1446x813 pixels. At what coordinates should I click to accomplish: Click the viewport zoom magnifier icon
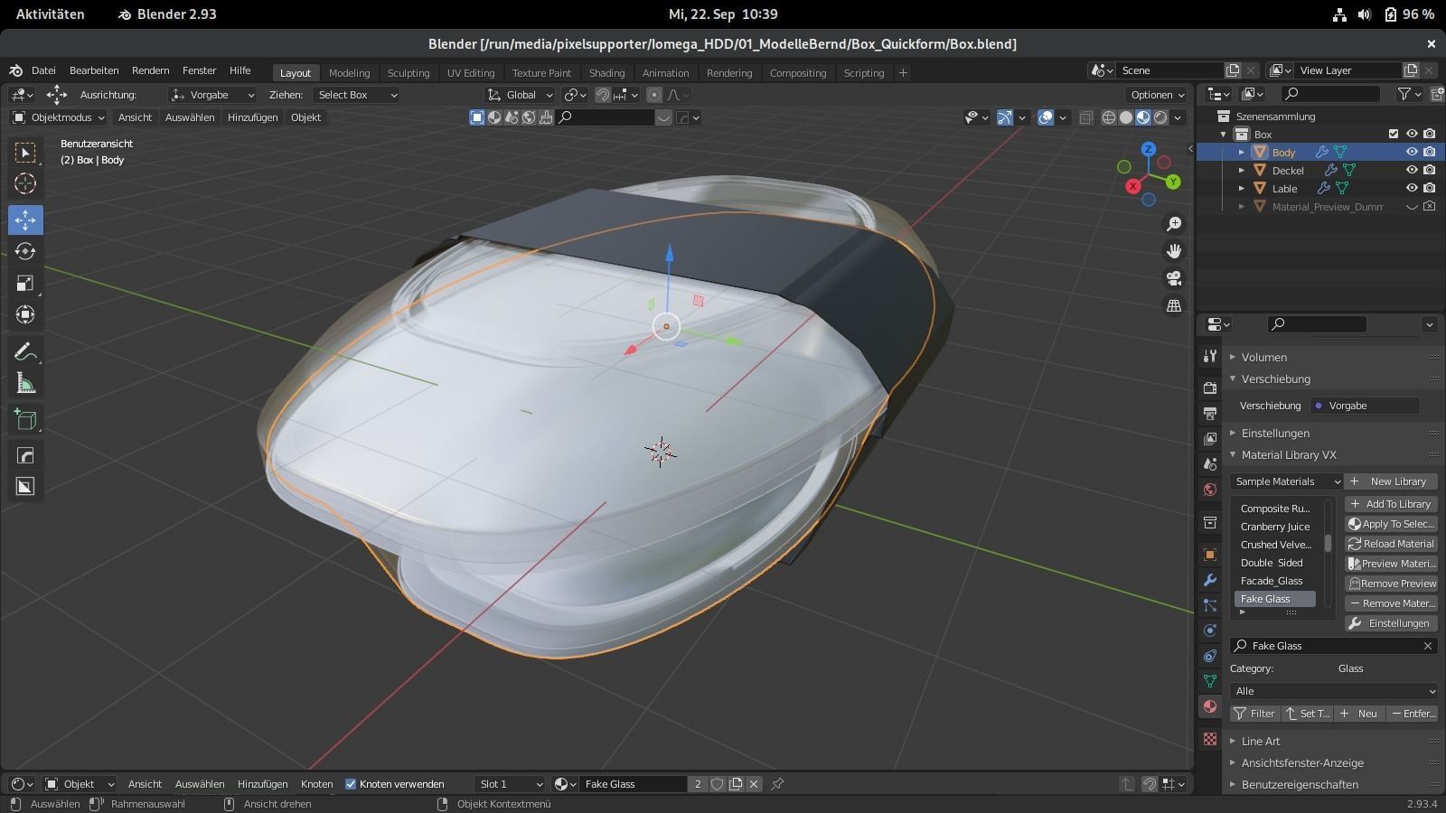(x=1174, y=224)
